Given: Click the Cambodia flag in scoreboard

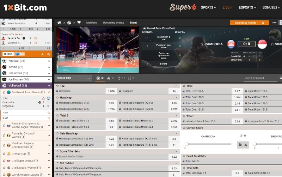Looking at the screenshot, I should coord(231,44).
